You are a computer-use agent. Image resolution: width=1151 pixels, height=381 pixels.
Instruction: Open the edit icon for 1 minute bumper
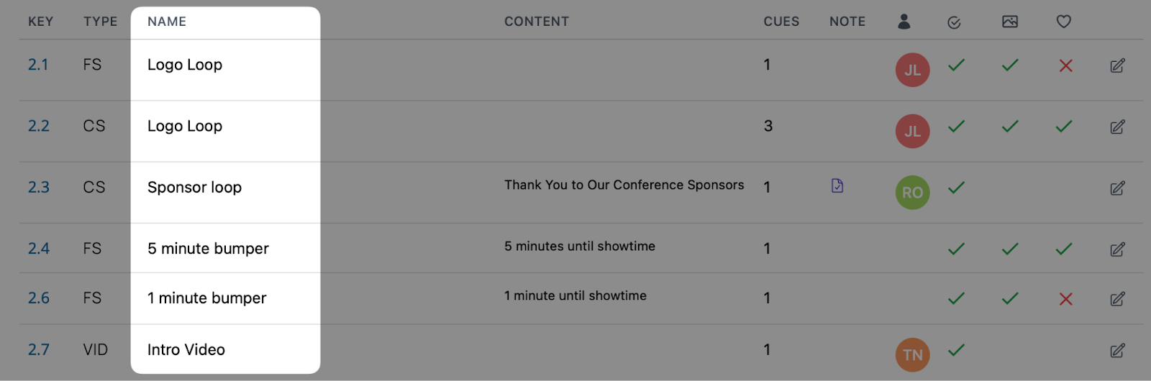(x=1117, y=299)
